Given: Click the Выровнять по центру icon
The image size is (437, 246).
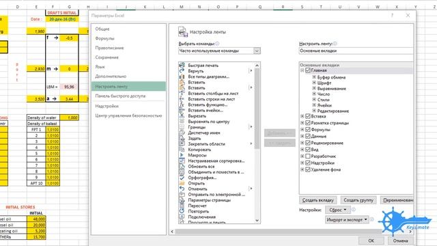Looking at the screenshot, I should (182, 122).
